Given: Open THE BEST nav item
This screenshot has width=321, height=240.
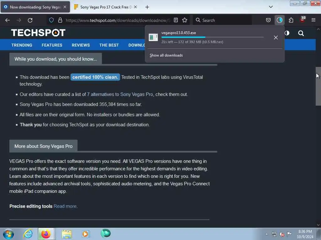Looking at the screenshot, I should tap(109, 45).
